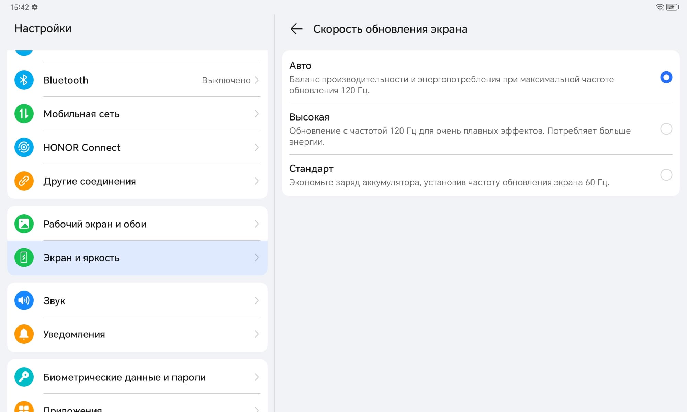687x412 pixels.
Task: Tap the HONOR Connect icon
Action: [24, 147]
